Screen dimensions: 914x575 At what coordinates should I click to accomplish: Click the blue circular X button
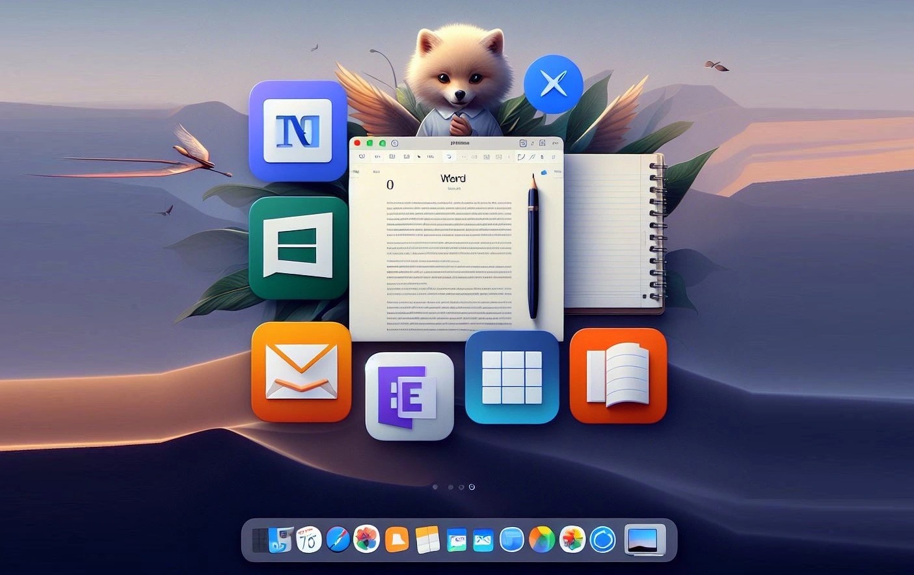click(x=554, y=84)
